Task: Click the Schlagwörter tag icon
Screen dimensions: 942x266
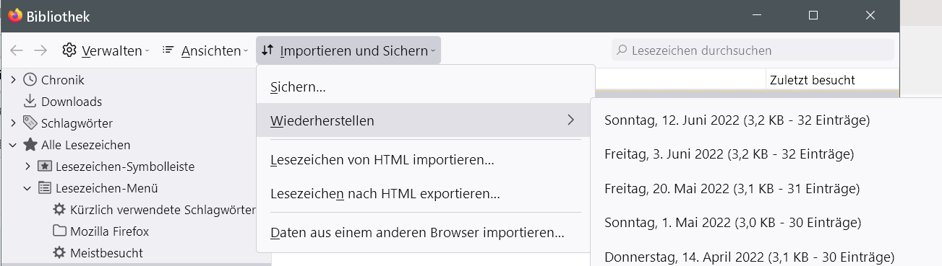Action: [x=30, y=123]
